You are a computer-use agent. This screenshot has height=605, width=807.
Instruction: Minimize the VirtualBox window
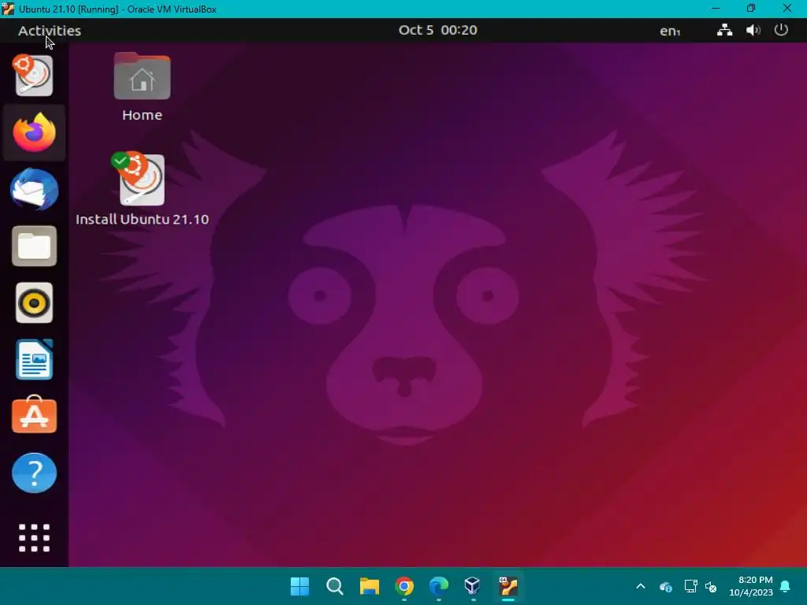click(x=716, y=8)
